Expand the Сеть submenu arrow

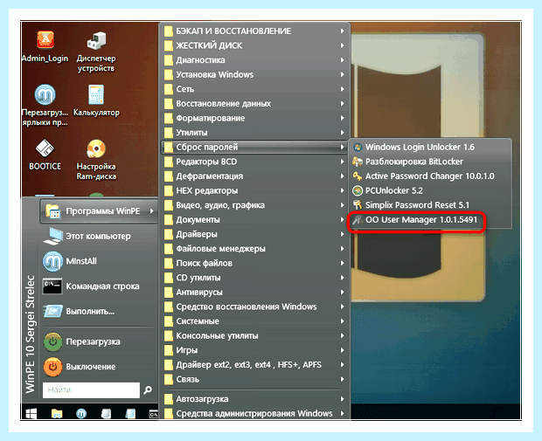point(342,89)
